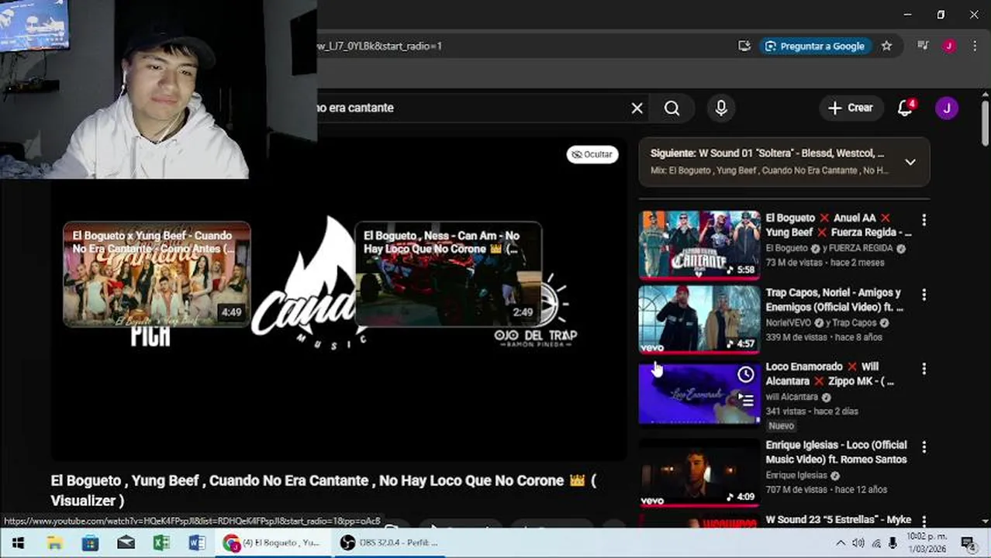
Task: Open Chrome media controls icon
Action: (923, 46)
